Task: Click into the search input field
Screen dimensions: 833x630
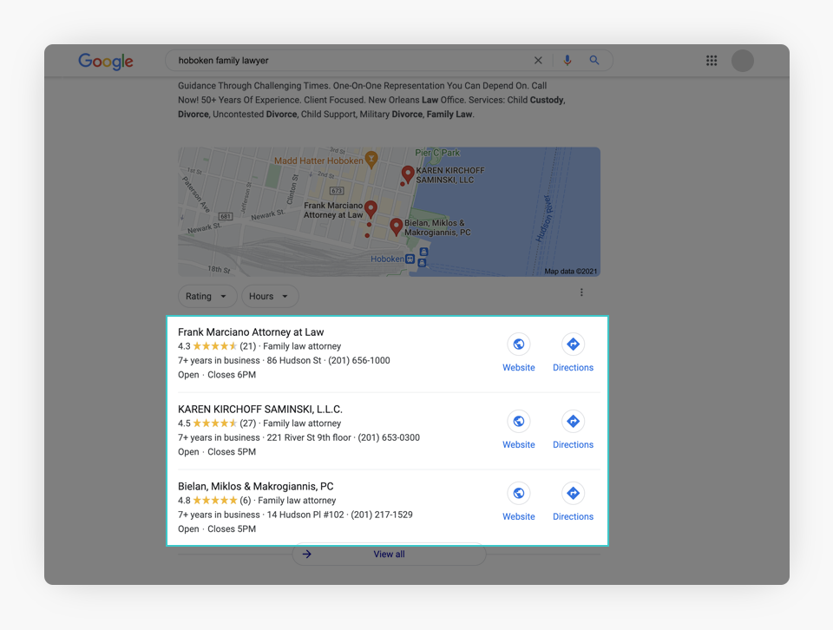Action: [x=347, y=61]
